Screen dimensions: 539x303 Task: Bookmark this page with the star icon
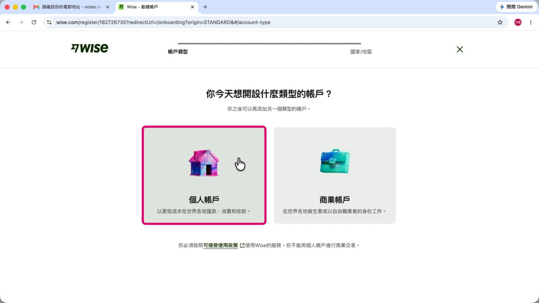(x=500, y=22)
